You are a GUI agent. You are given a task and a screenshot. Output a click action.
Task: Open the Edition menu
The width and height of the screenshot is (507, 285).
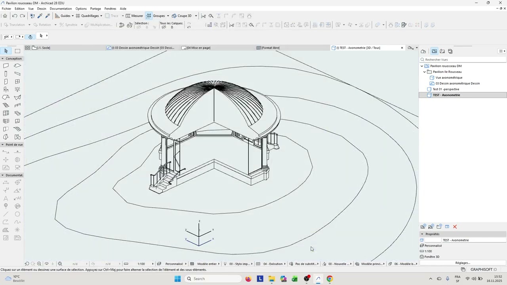(19, 9)
